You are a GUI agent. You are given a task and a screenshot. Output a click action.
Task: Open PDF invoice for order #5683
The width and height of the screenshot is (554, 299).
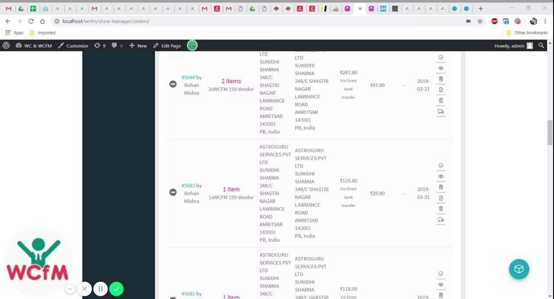441,187
